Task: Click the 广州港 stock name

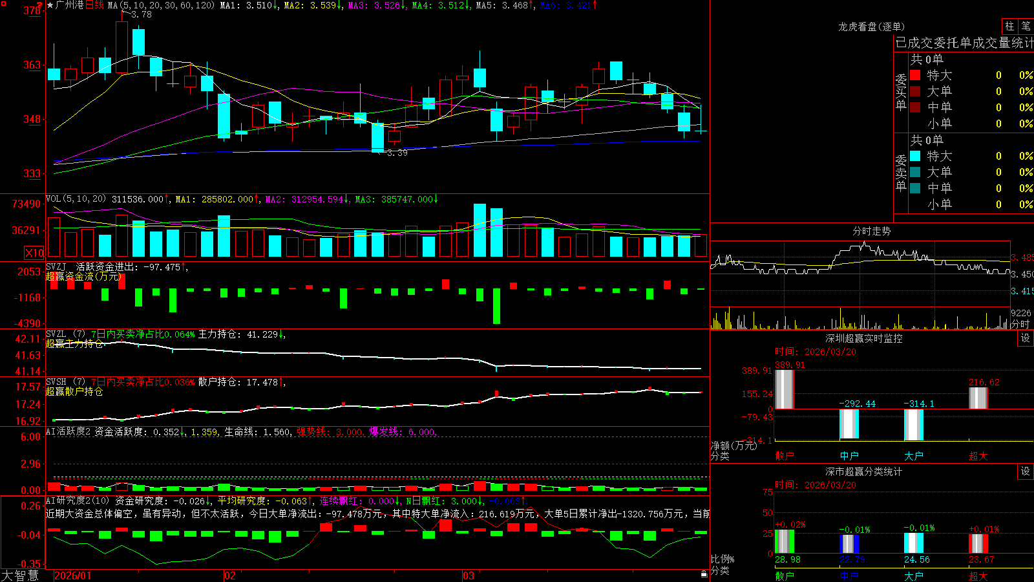Action: tap(70, 5)
